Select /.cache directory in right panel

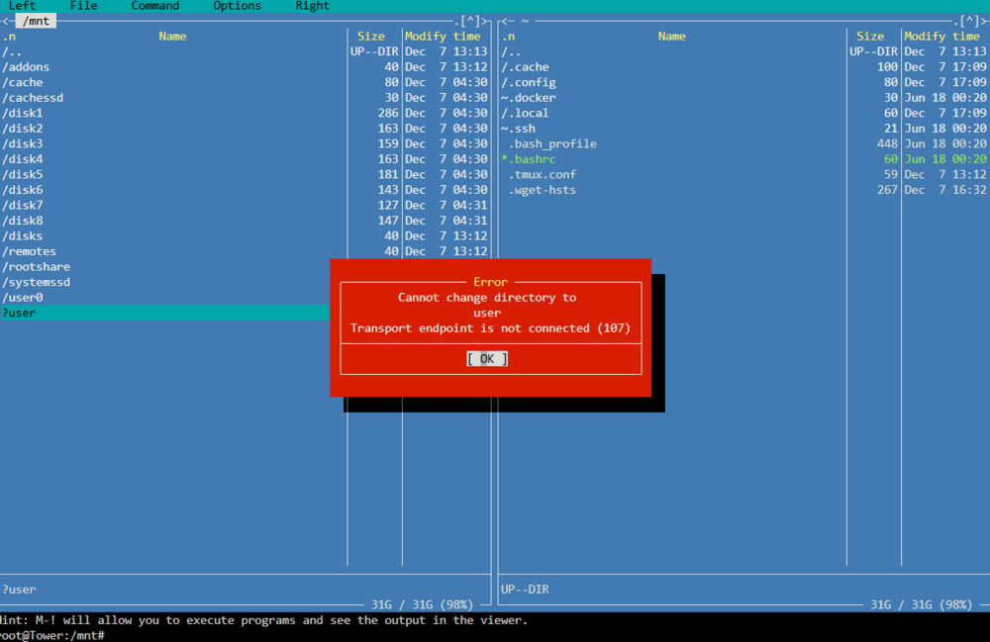click(x=744, y=67)
